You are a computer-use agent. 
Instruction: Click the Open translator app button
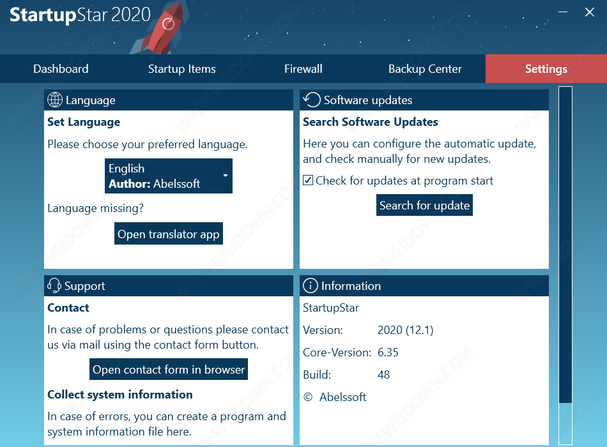[x=169, y=234]
